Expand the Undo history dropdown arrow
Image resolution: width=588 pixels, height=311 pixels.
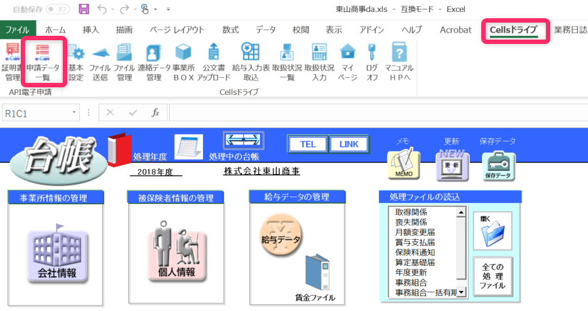[112, 9]
